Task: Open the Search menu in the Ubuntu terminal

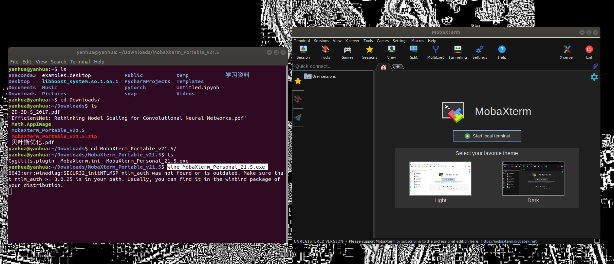Action: click(58, 62)
